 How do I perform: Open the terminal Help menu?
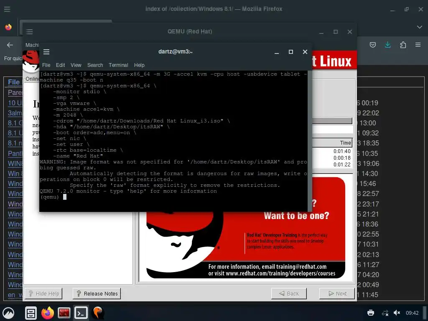[x=139, y=65]
